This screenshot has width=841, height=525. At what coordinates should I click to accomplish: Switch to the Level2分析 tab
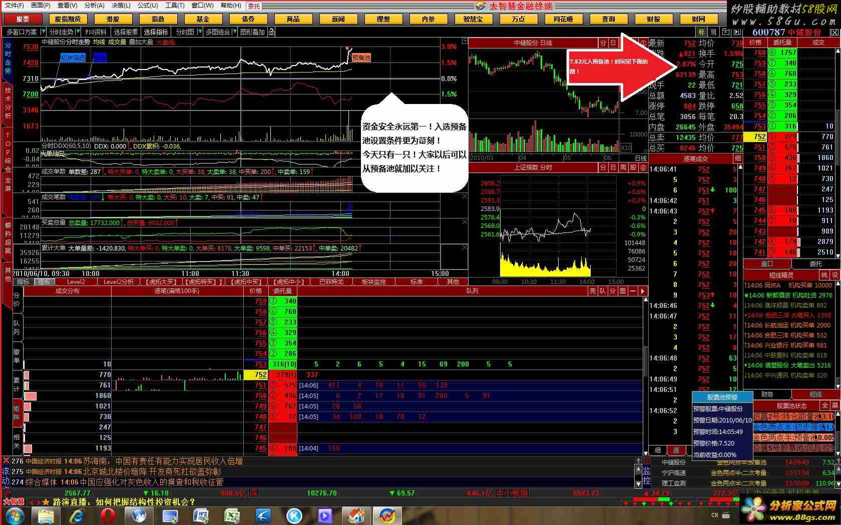[118, 282]
